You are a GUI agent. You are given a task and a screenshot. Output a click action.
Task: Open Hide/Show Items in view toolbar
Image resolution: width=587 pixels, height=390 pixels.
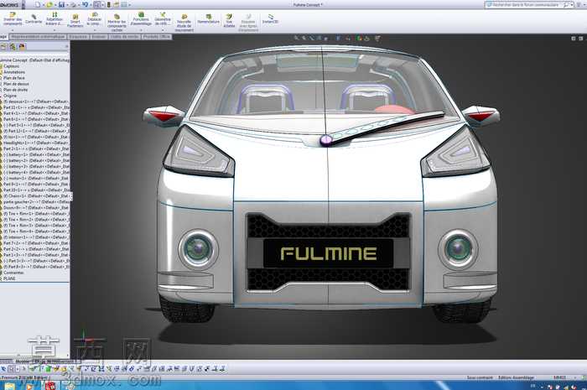348,38
